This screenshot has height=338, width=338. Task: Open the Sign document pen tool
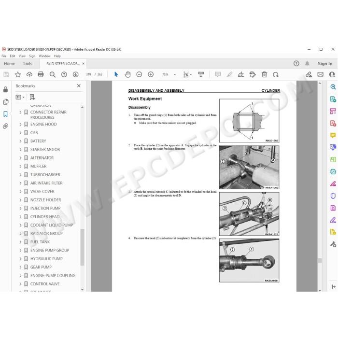[x=241, y=74]
